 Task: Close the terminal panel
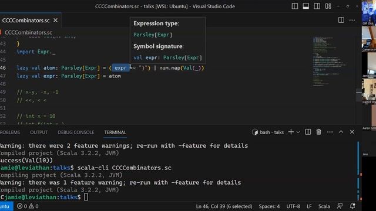(x=352, y=132)
